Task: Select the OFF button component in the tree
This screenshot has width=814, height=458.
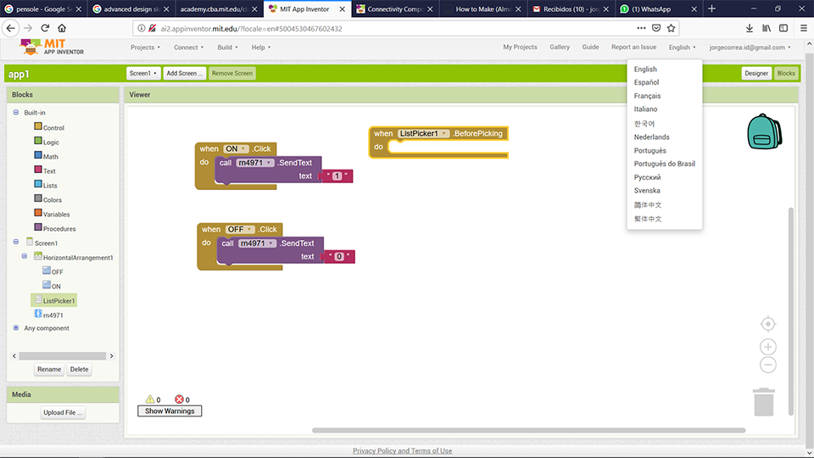Action: pos(53,271)
